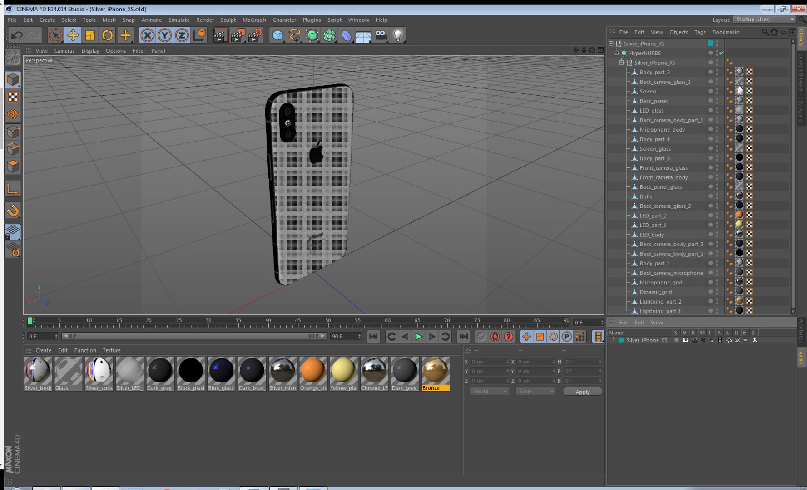Open the Plugins menu

[x=312, y=20]
